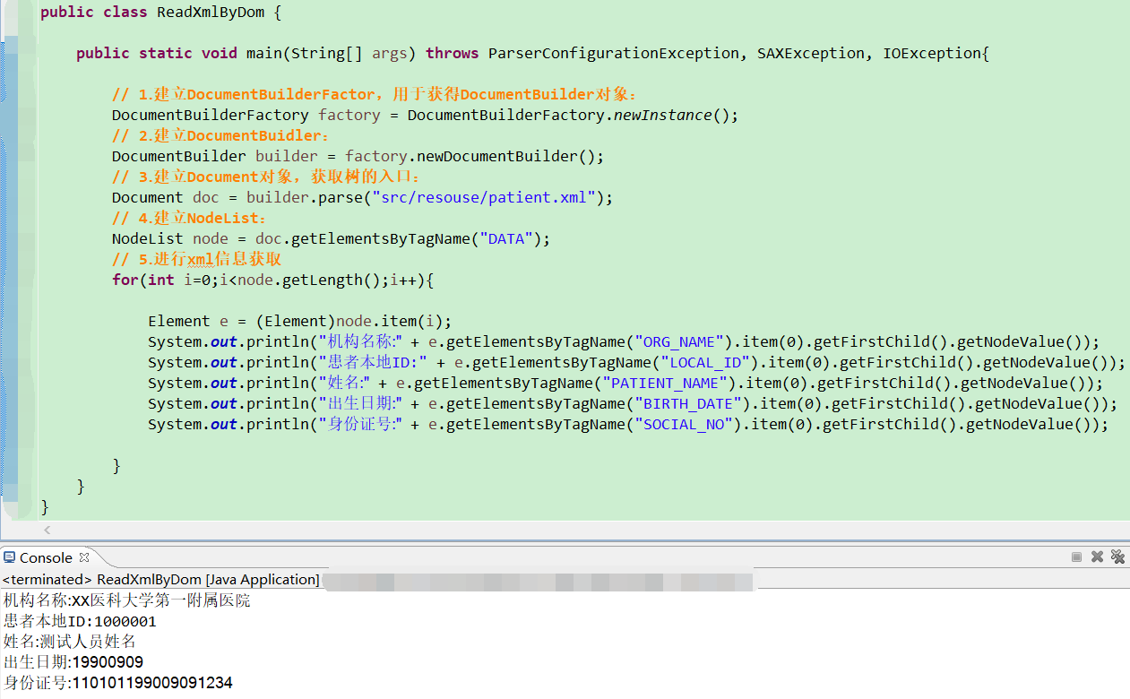The width and height of the screenshot is (1130, 699).
Task: Click console output 姓名:测试人员姓名
Action: pos(70,642)
